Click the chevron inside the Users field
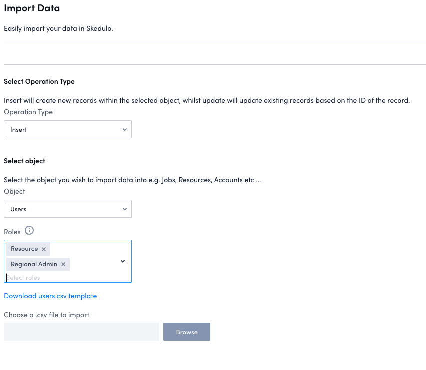 click(x=125, y=208)
